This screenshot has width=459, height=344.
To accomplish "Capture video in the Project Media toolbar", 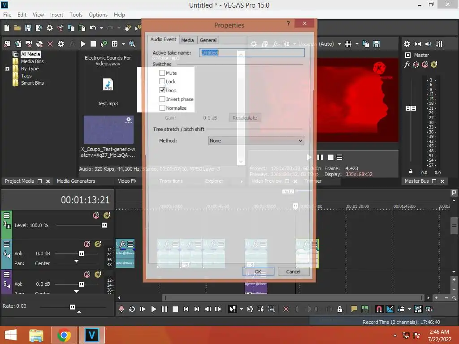I will pos(29,44).
